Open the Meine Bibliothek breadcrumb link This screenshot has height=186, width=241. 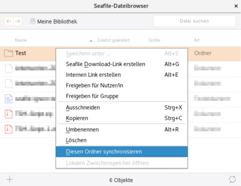(x=57, y=21)
